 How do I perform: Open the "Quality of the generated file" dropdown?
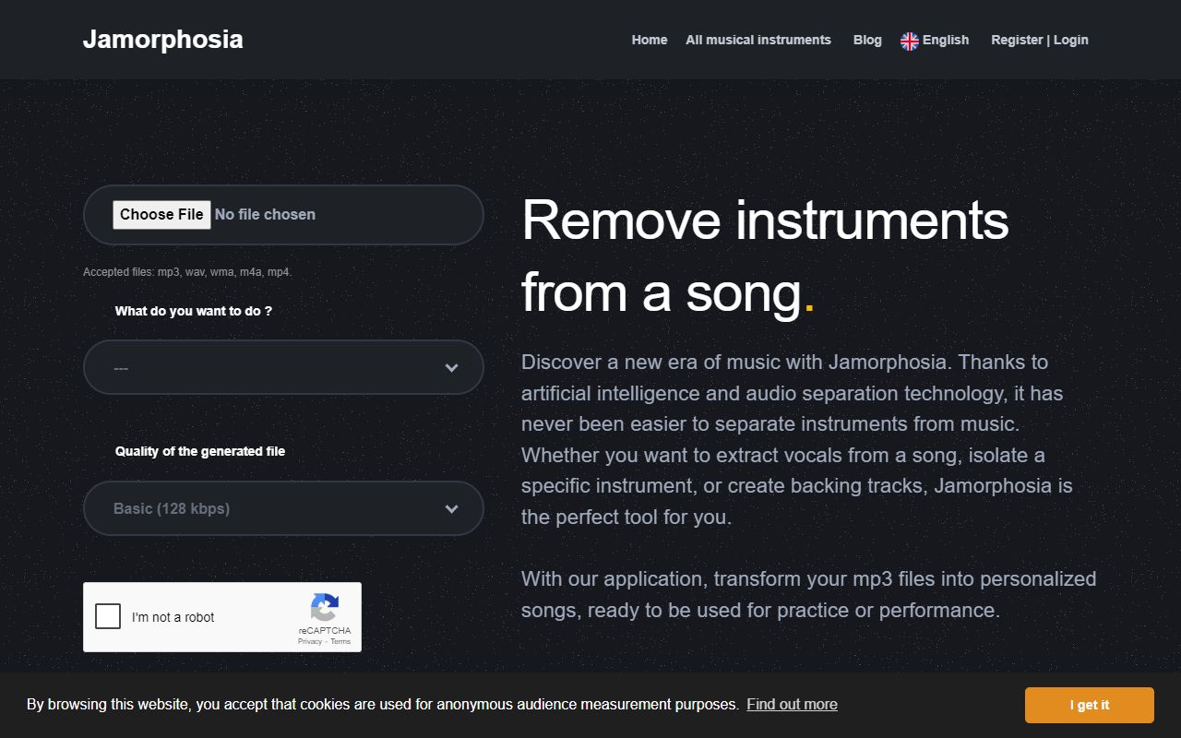(x=283, y=508)
